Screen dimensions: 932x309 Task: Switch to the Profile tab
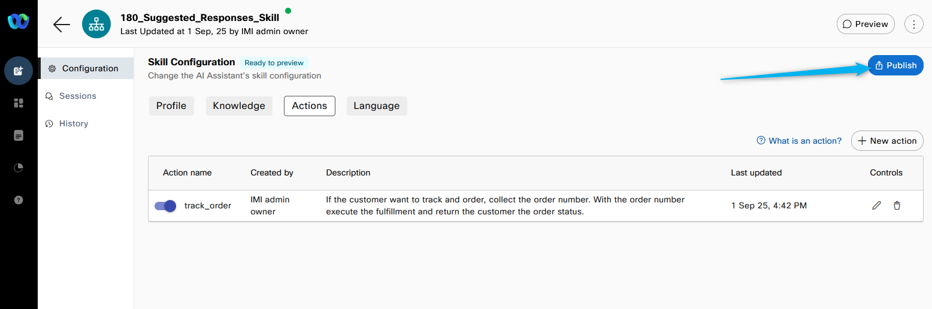click(171, 106)
